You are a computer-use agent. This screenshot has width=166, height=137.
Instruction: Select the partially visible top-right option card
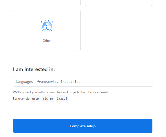(119, 3)
